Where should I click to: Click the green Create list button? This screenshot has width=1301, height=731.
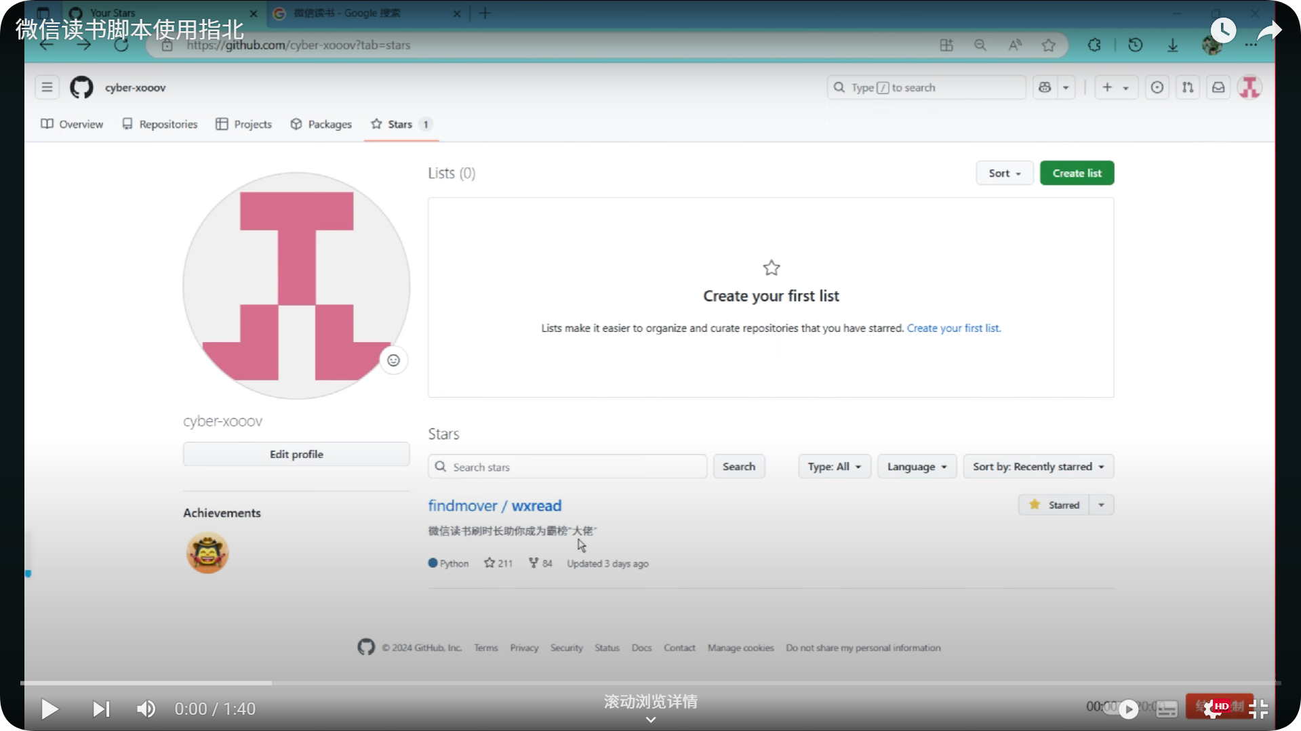pos(1077,173)
